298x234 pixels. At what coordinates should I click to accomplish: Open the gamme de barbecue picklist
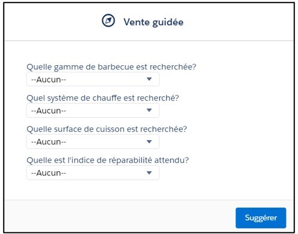(93, 79)
